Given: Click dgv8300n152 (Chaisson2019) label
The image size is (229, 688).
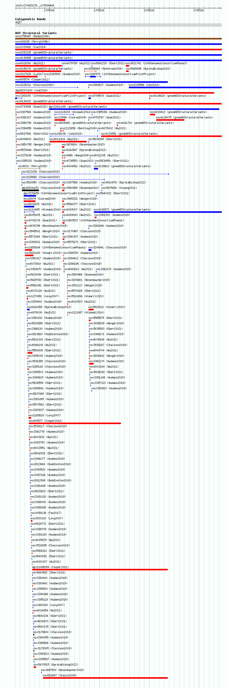Looking at the screenshot, I should click(x=41, y=188).
